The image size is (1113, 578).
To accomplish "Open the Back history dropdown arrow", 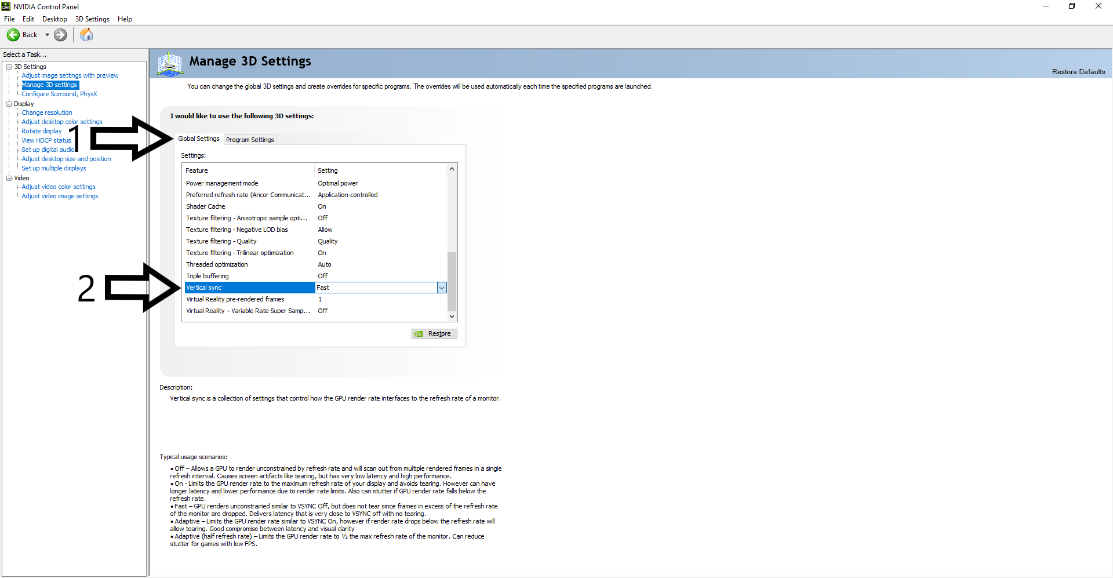I will 47,35.
